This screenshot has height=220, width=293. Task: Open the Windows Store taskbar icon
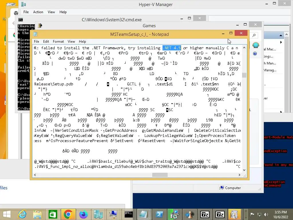click(x=53, y=214)
